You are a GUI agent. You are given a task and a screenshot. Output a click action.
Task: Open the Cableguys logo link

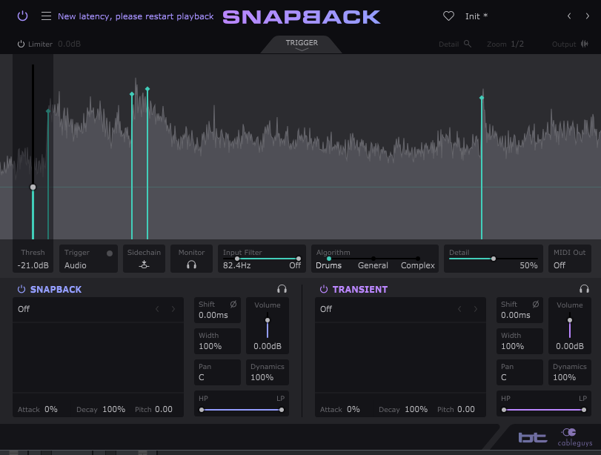tap(575, 437)
